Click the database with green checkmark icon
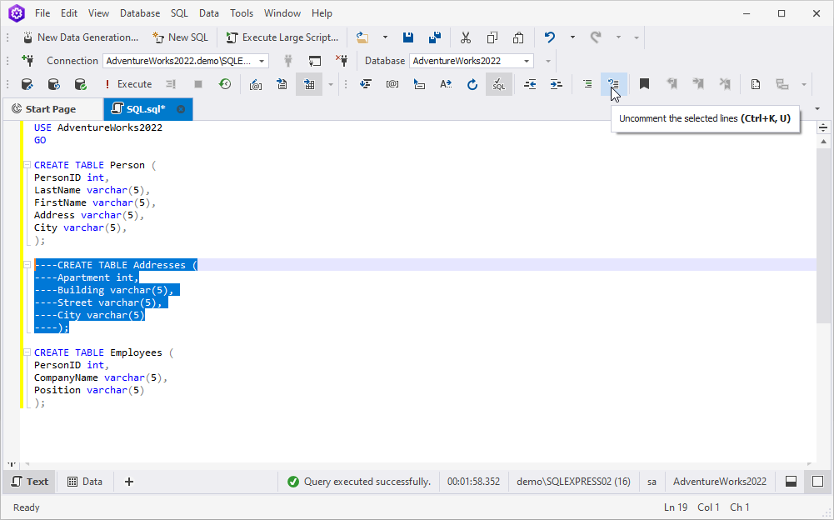834x520 pixels. tap(80, 84)
